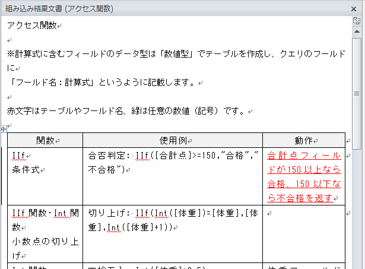The width and height of the screenshot is (365, 269).
Task: Click the 使用例 table header cell
Action: 173,141
